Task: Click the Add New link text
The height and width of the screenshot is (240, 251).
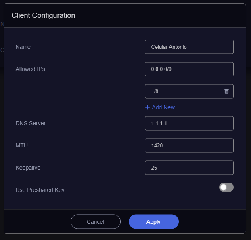Action: click(163, 107)
